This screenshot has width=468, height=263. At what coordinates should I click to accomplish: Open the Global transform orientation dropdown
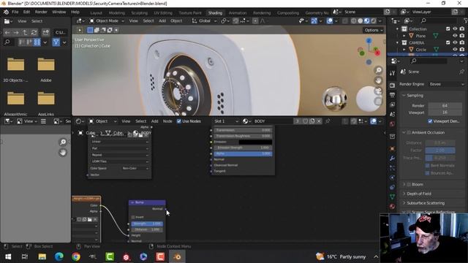[x=205, y=21]
